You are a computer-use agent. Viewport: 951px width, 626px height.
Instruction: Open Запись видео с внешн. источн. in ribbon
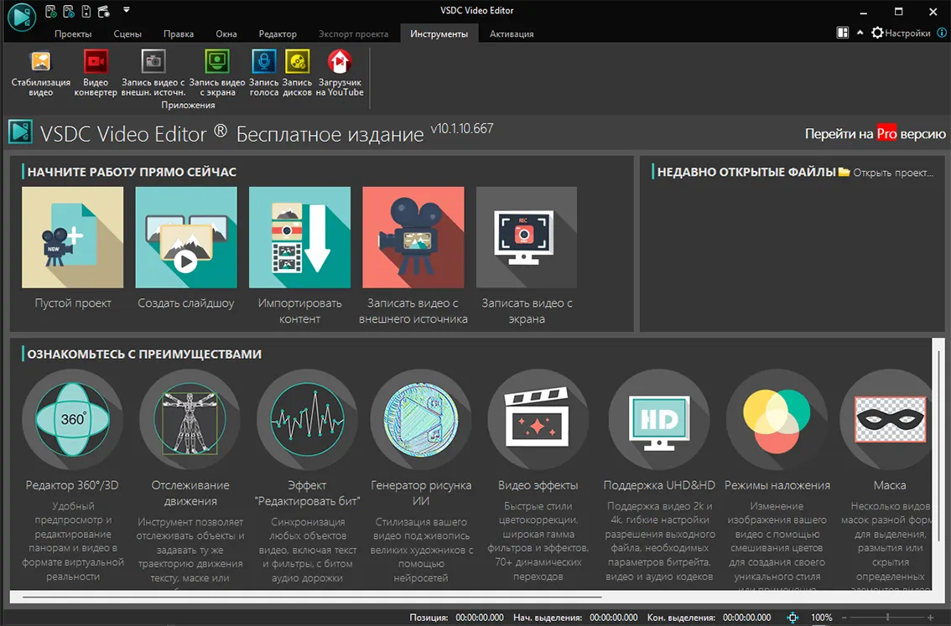click(153, 71)
